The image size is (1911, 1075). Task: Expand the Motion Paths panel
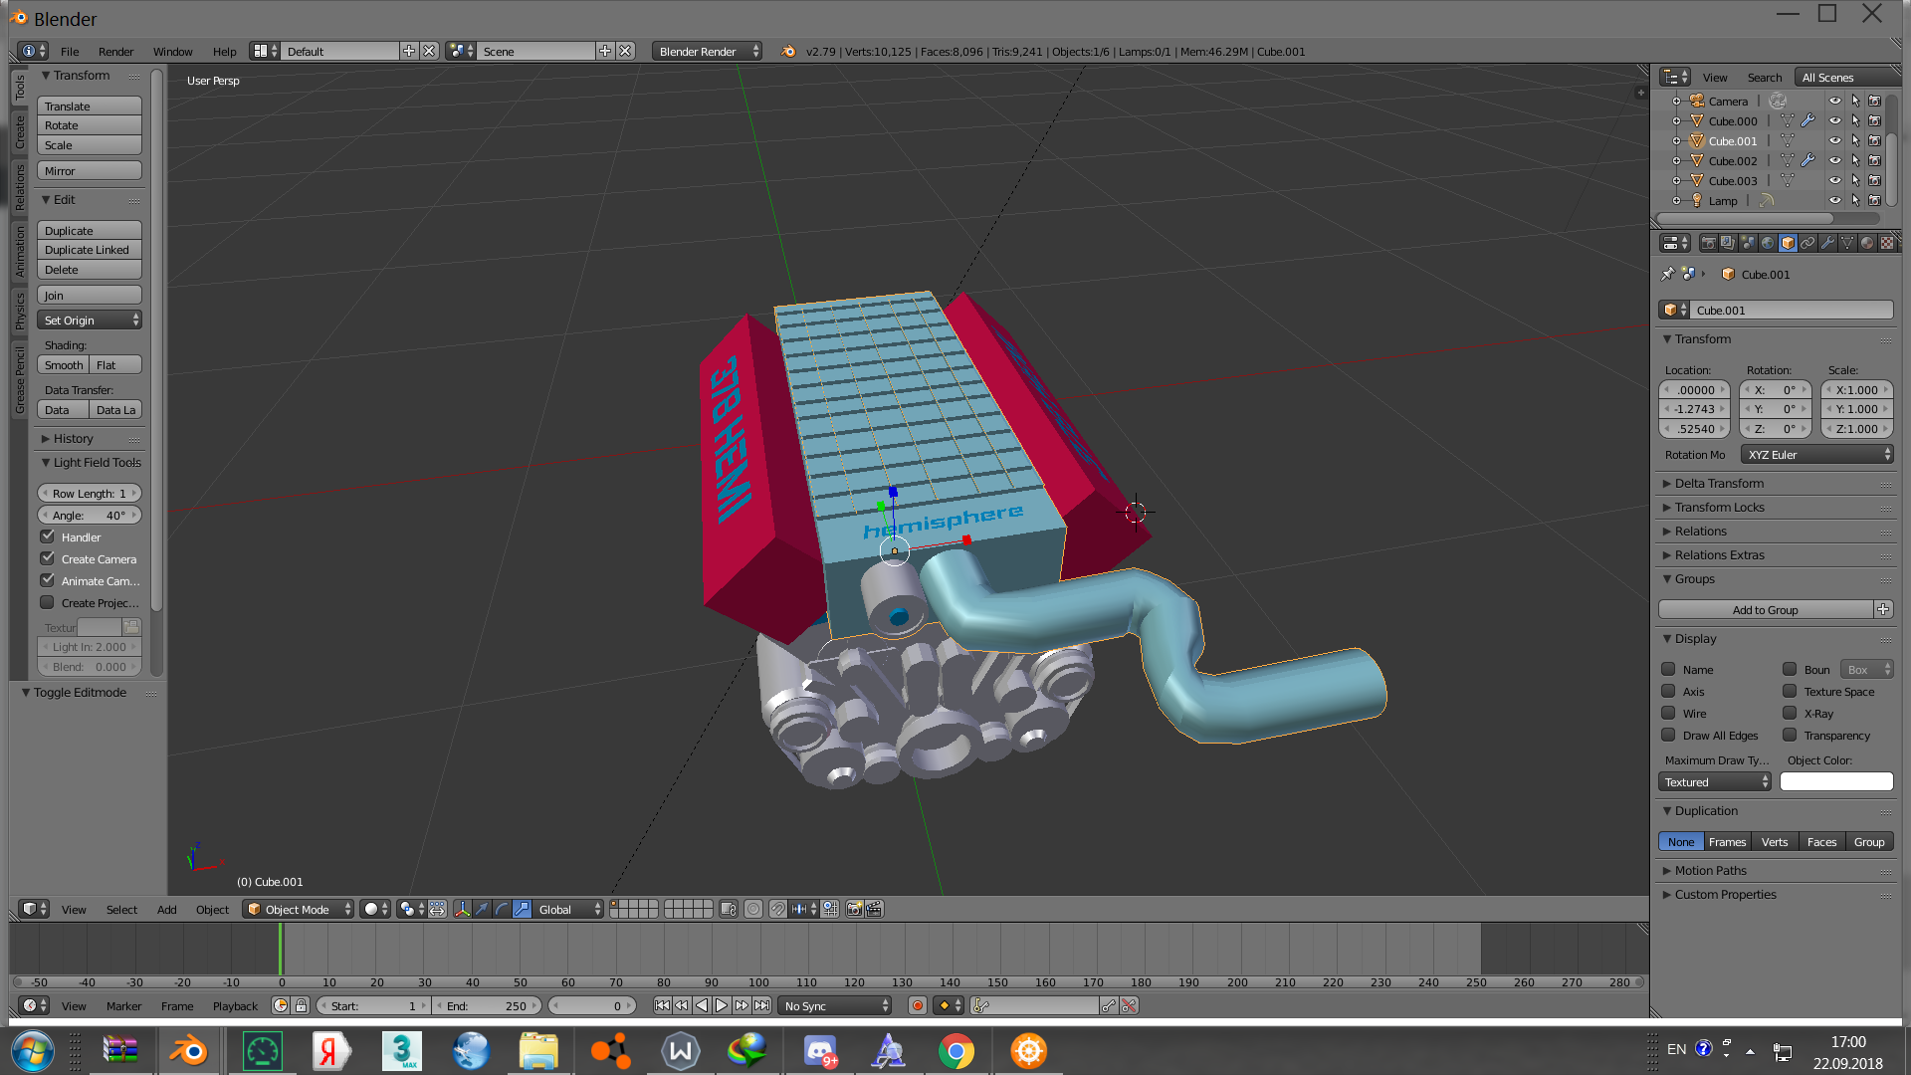1710,871
